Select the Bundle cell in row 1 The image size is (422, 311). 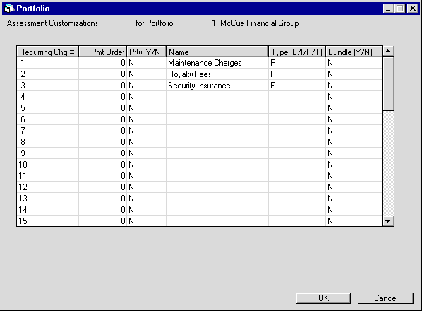tap(354, 63)
